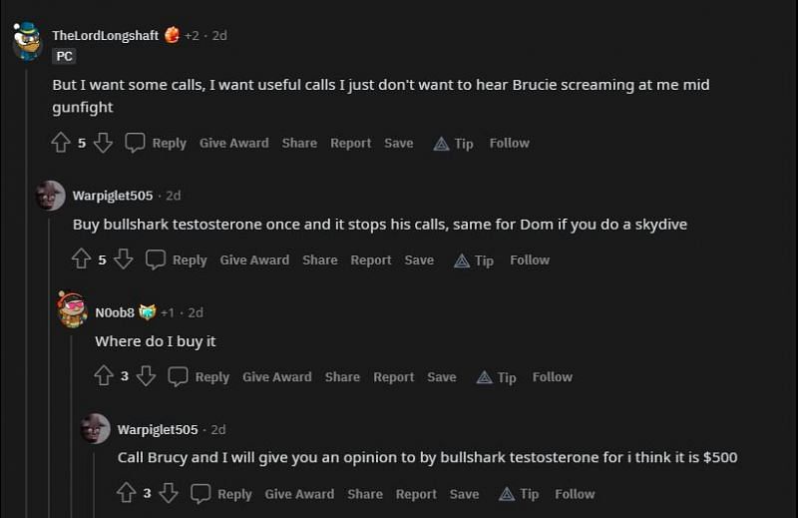Upvote TheLordLongshaft's comment about Brucie calls
The image size is (798, 518).
[x=61, y=143]
